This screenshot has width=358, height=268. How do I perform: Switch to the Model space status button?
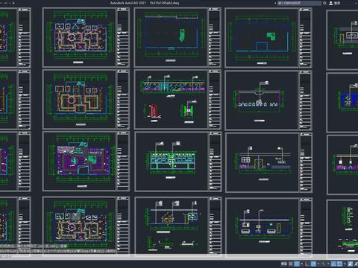(284, 264)
